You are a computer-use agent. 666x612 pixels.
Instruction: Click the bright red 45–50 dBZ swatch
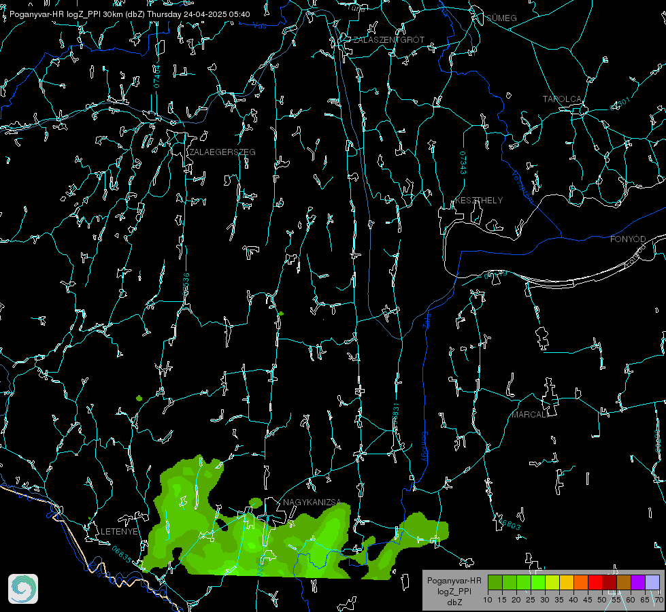click(x=595, y=582)
